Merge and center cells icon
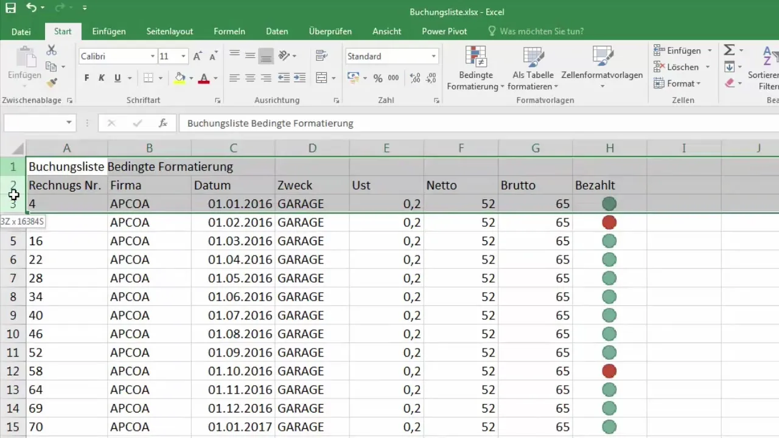Viewport: 779px width, 438px height. 322,78
